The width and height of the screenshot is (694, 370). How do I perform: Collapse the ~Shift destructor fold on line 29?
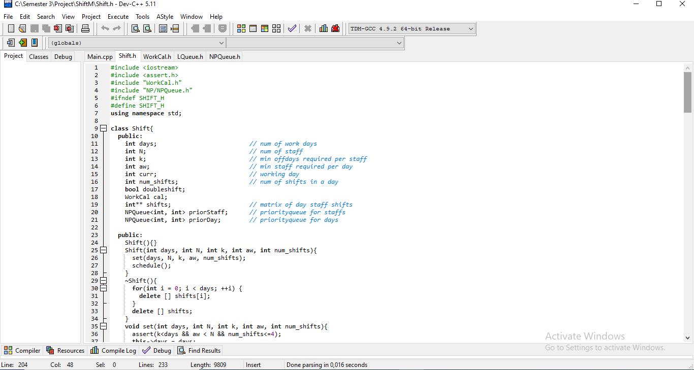(103, 281)
